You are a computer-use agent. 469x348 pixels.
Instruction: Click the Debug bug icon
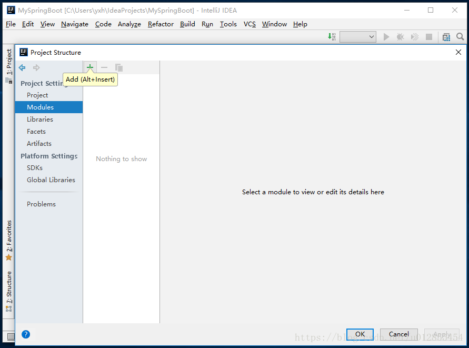click(x=400, y=37)
